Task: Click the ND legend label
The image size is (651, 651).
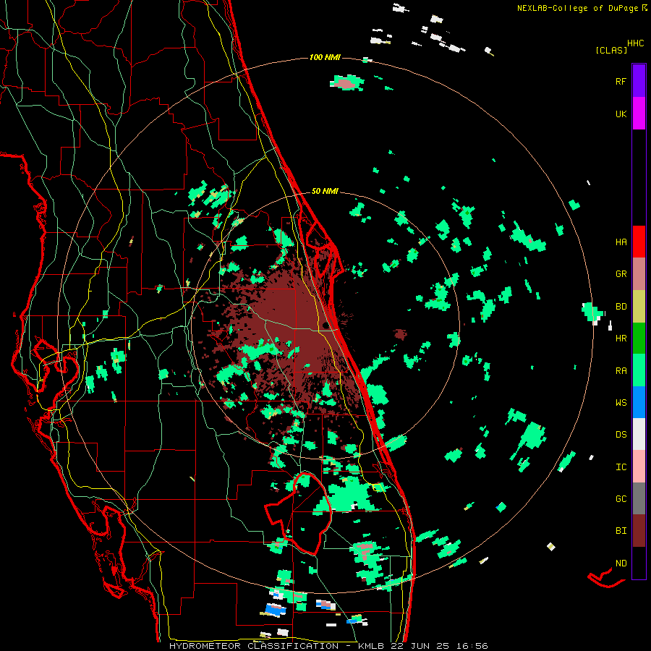Action: 621,563
